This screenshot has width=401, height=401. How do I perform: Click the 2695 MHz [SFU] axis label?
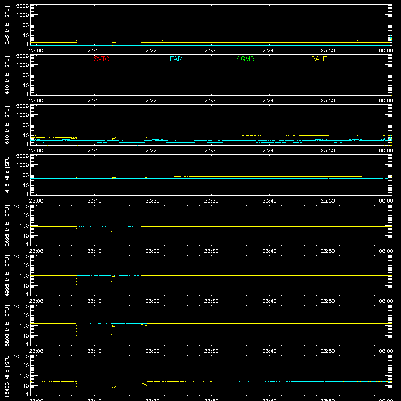coord(7,225)
